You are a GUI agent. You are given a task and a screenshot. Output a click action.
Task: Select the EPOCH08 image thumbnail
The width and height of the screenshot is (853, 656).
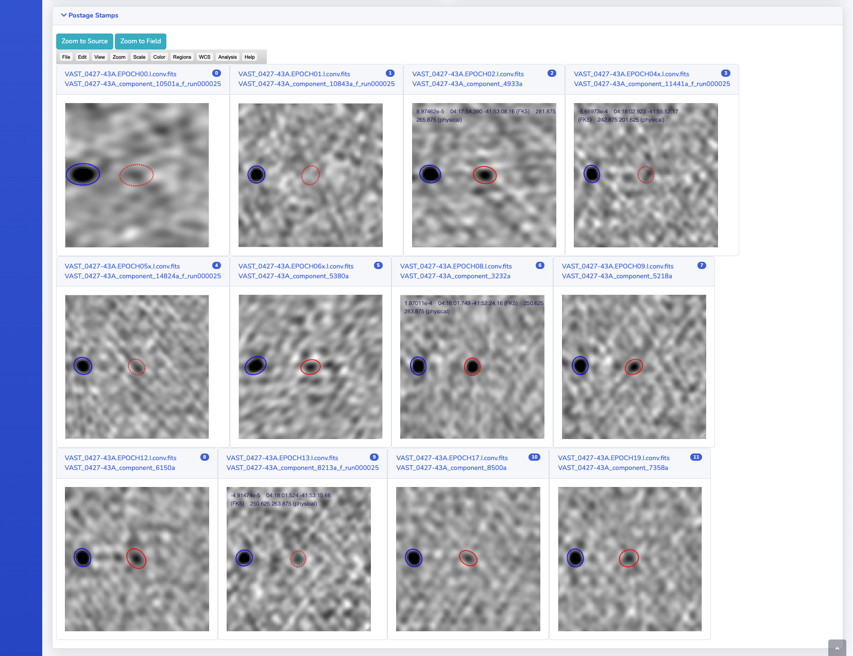472,367
